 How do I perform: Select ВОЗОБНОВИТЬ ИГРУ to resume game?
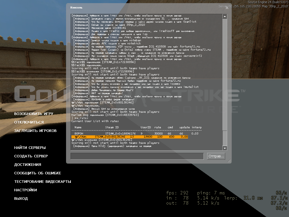[34, 114]
